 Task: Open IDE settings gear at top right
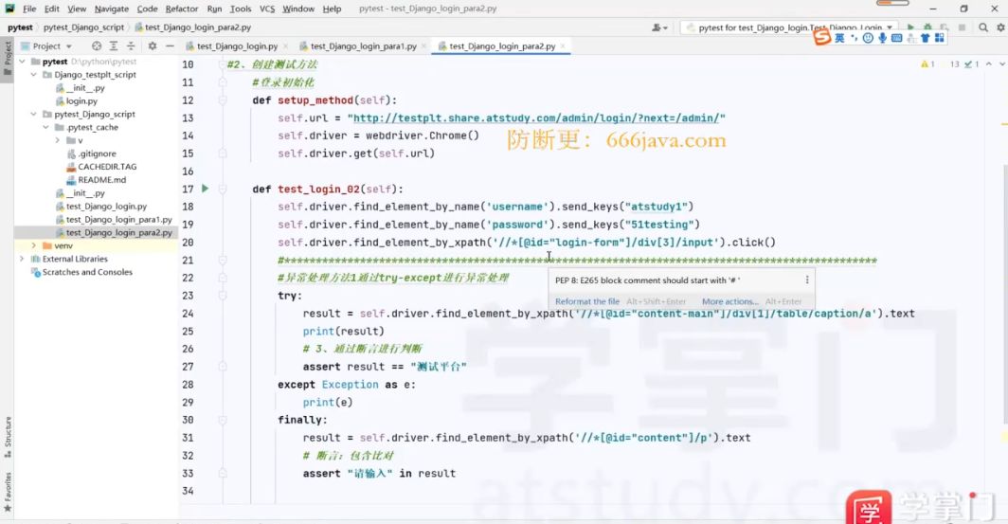coord(1001,27)
